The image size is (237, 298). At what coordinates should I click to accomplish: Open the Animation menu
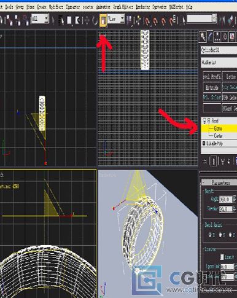pyautogui.click(x=103, y=7)
